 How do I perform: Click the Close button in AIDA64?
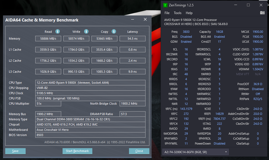(x=139, y=151)
